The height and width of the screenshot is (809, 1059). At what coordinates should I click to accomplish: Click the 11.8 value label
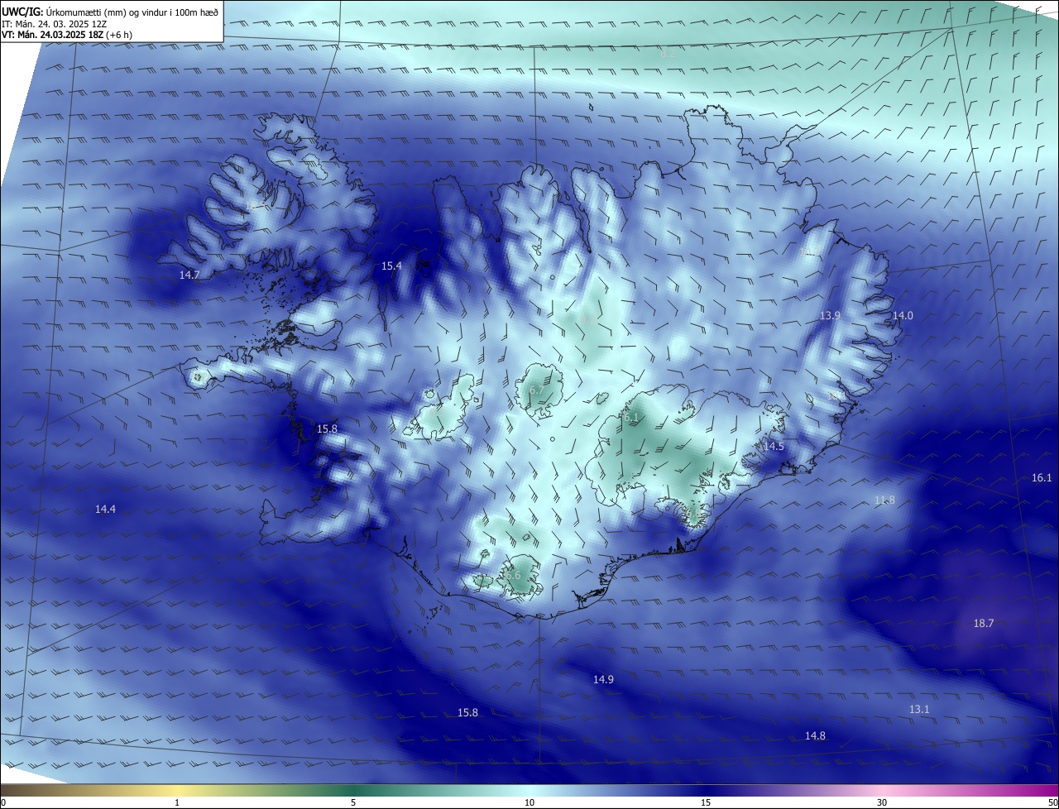[x=884, y=500]
